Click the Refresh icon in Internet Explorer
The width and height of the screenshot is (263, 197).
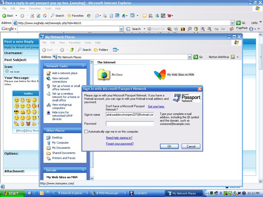(38, 16)
